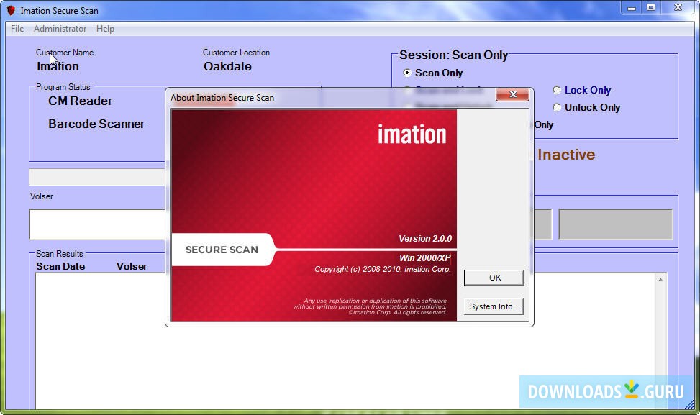The image size is (700, 415).
Task: Open the Administrator menu
Action: (x=60, y=29)
